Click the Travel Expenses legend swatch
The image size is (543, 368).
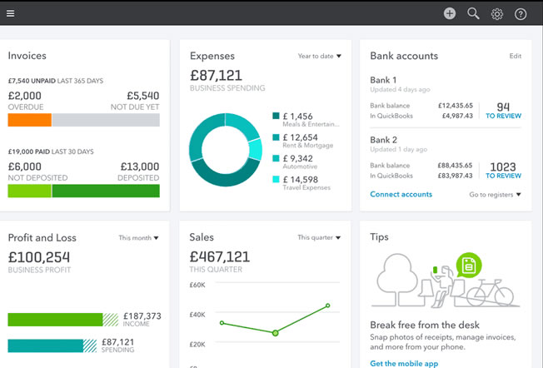coord(276,179)
